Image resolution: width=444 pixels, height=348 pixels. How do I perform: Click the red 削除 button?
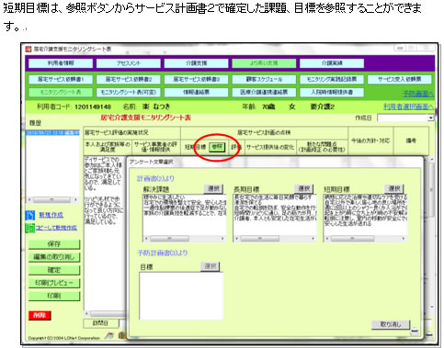40,315
